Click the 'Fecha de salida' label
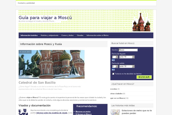Image resolution: width=172 pixels, height=115 pixels. coord(118,63)
